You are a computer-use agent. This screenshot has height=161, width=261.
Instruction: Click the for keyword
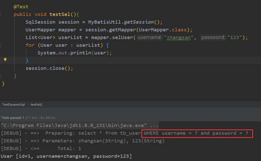click(x=30, y=45)
